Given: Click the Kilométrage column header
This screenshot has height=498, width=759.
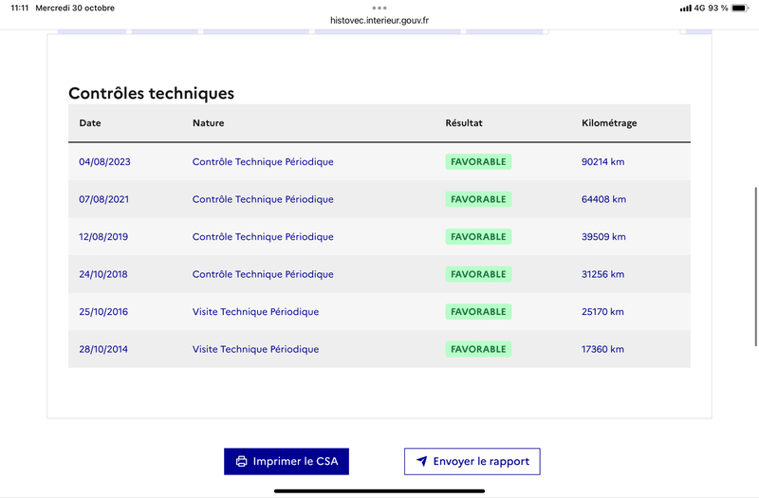Looking at the screenshot, I should (609, 123).
